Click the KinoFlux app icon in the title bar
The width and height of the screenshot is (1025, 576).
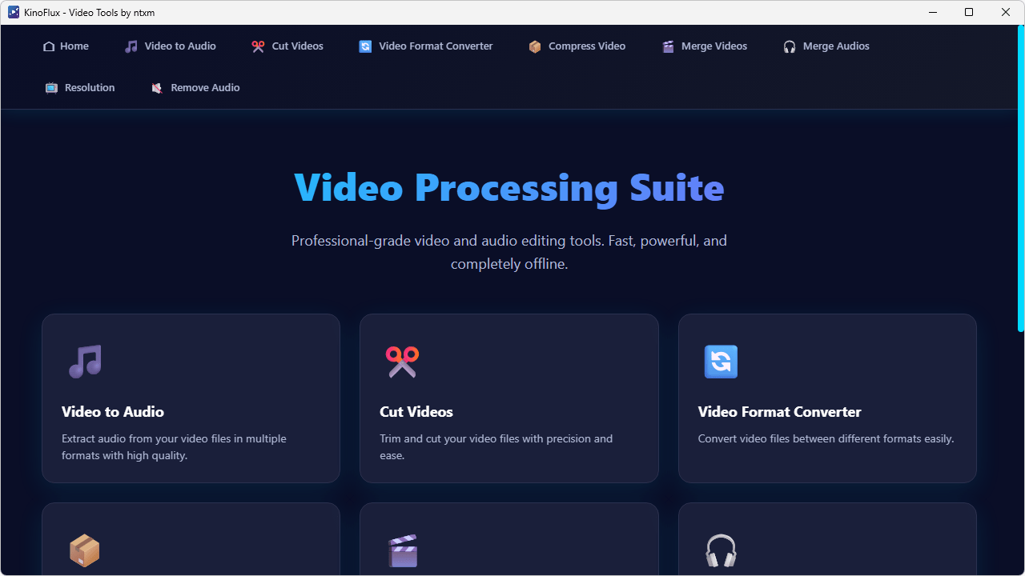pyautogui.click(x=13, y=12)
